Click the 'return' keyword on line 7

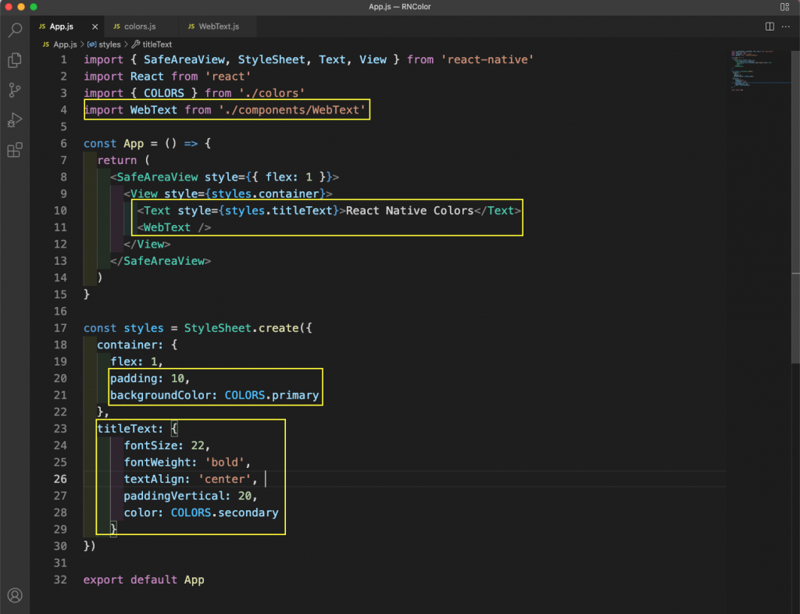click(117, 161)
